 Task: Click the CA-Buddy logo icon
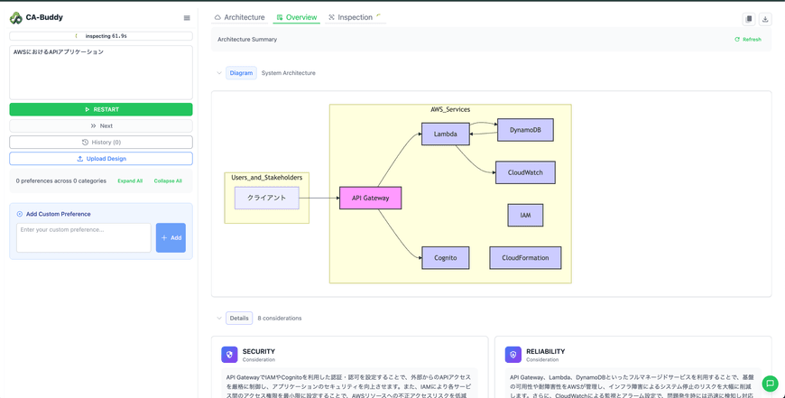tap(16, 18)
